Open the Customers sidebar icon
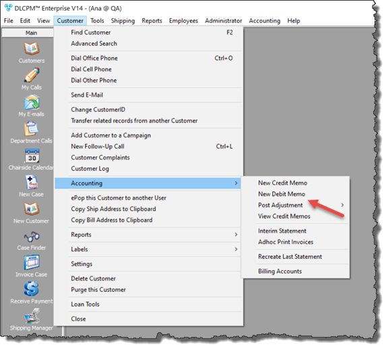Screen dimensions: 388x349 [x=32, y=48]
